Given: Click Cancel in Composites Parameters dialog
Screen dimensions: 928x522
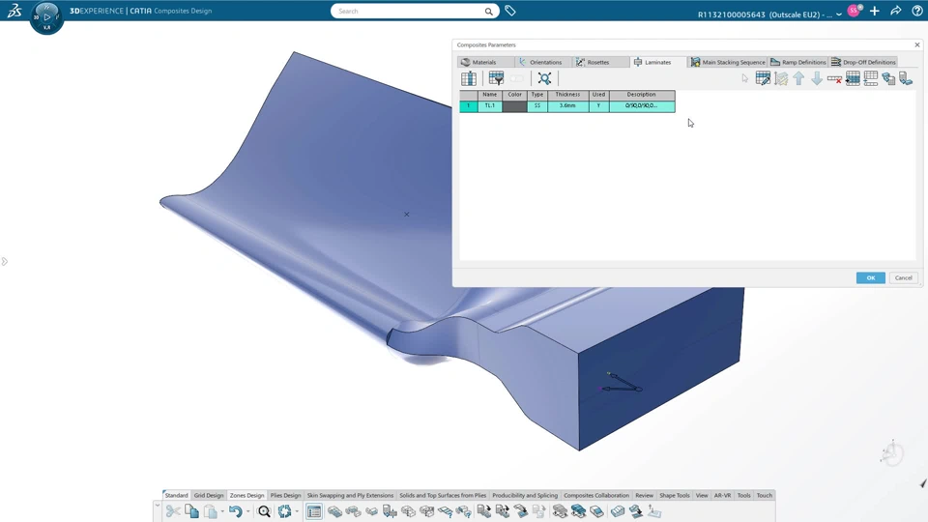Looking at the screenshot, I should click(903, 277).
